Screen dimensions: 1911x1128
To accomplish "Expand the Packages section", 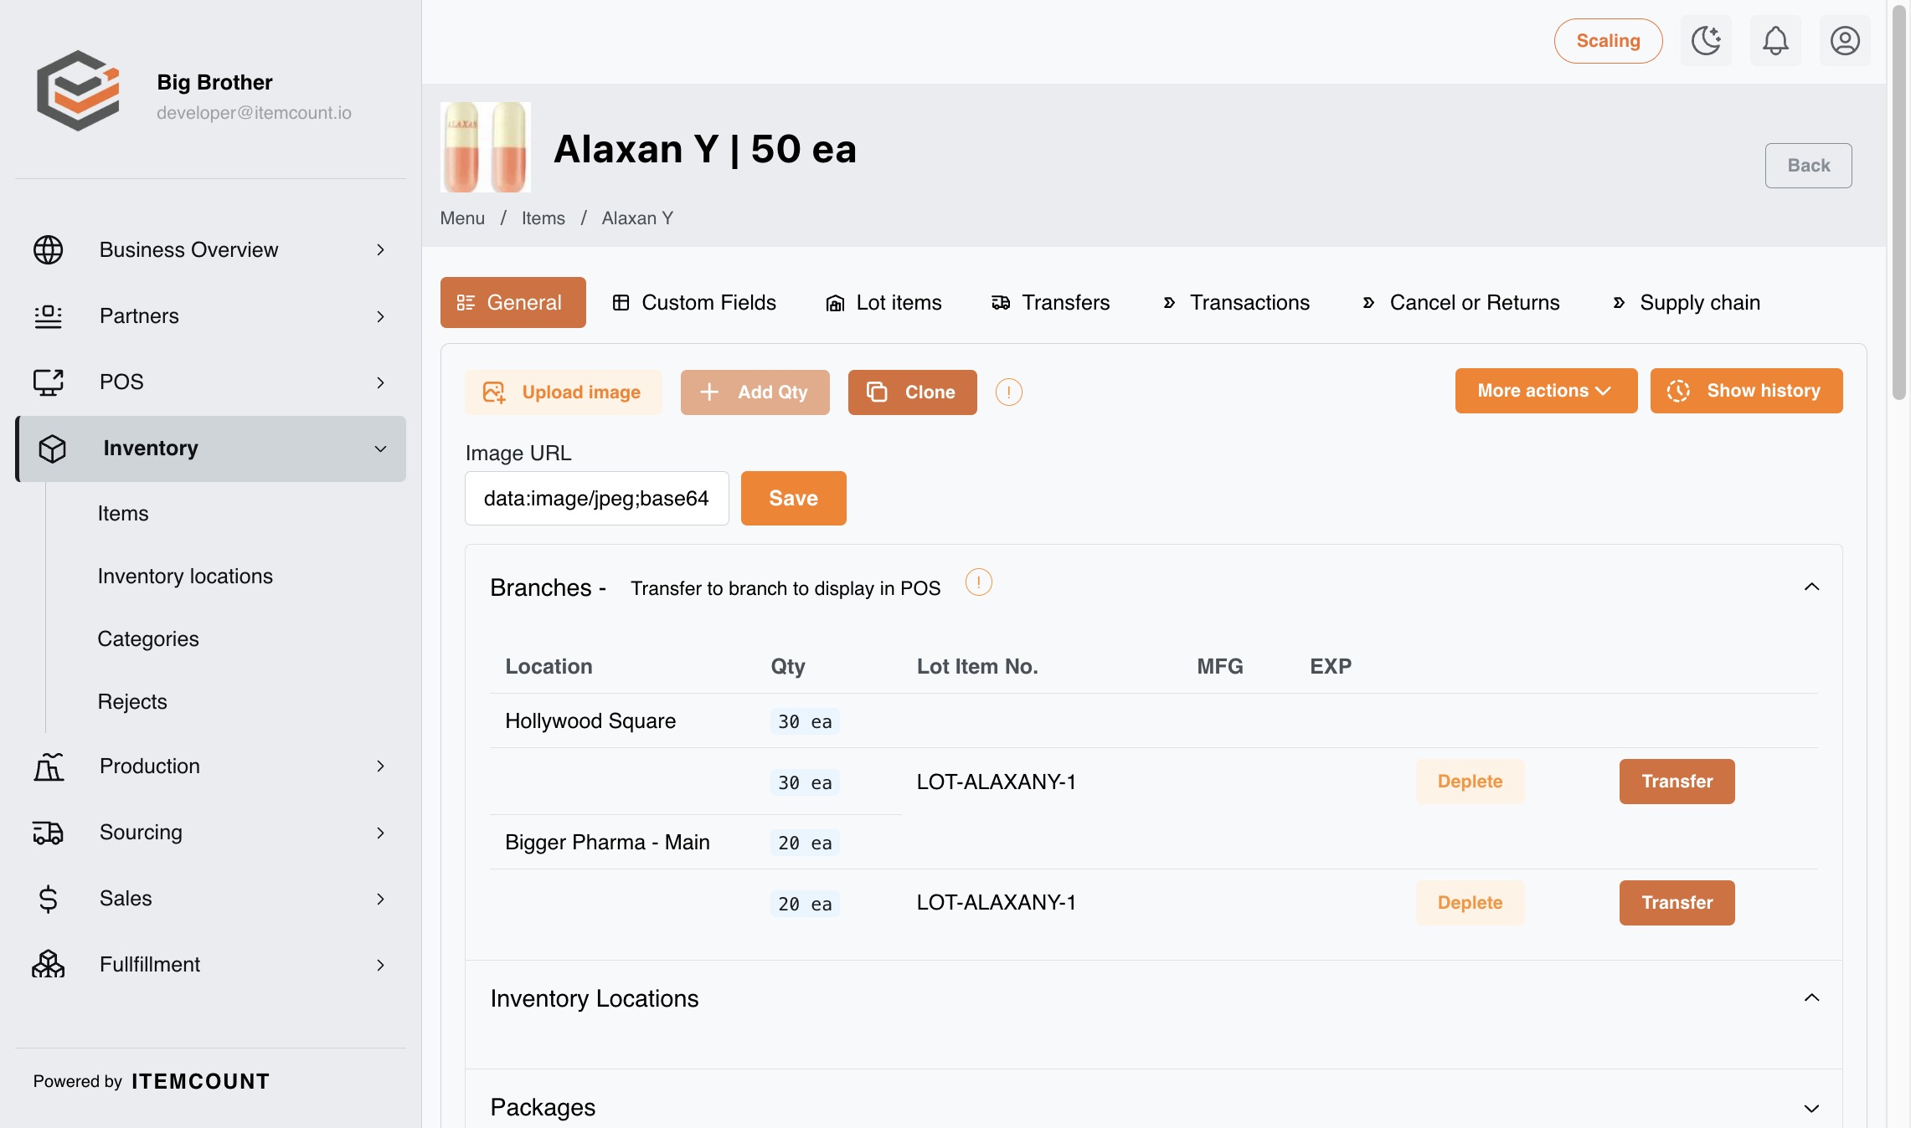I will 1811,1108.
